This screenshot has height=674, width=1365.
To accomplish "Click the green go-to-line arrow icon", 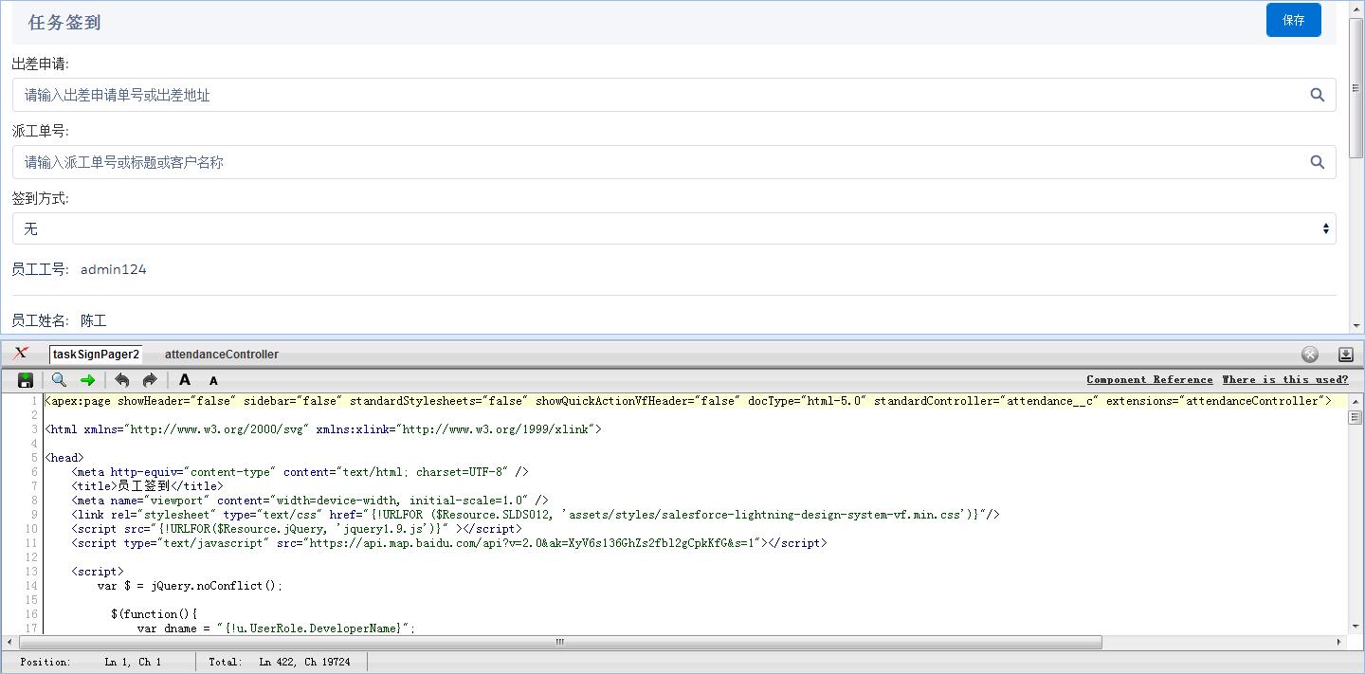I will [x=87, y=380].
